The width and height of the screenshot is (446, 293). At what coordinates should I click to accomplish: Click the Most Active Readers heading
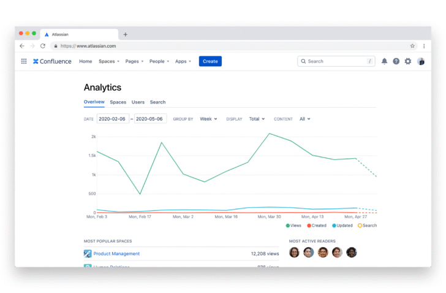pyautogui.click(x=312, y=241)
